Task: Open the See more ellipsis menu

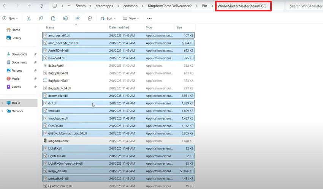Action: 149,18
